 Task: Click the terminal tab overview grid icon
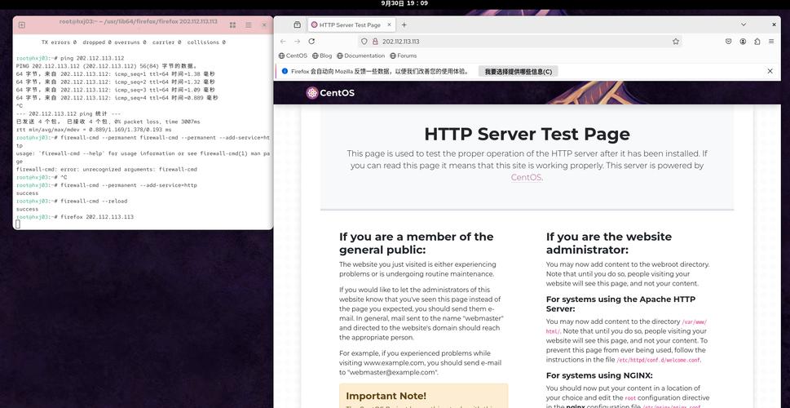pyautogui.click(x=233, y=25)
